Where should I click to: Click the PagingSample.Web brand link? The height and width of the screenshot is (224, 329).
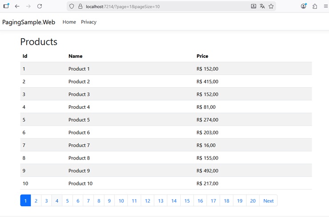tap(28, 22)
